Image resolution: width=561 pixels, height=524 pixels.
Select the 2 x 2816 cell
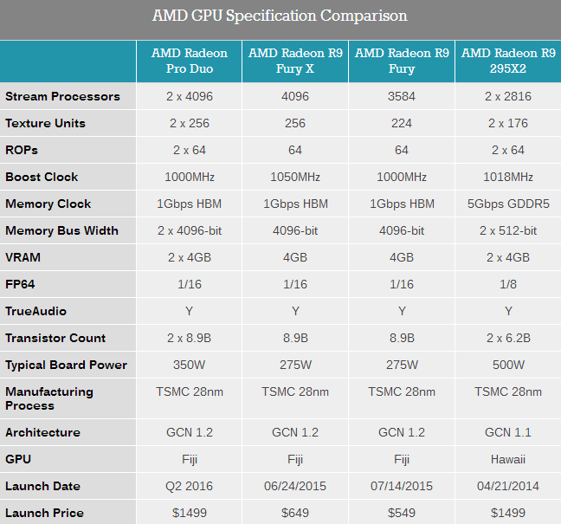click(x=508, y=96)
